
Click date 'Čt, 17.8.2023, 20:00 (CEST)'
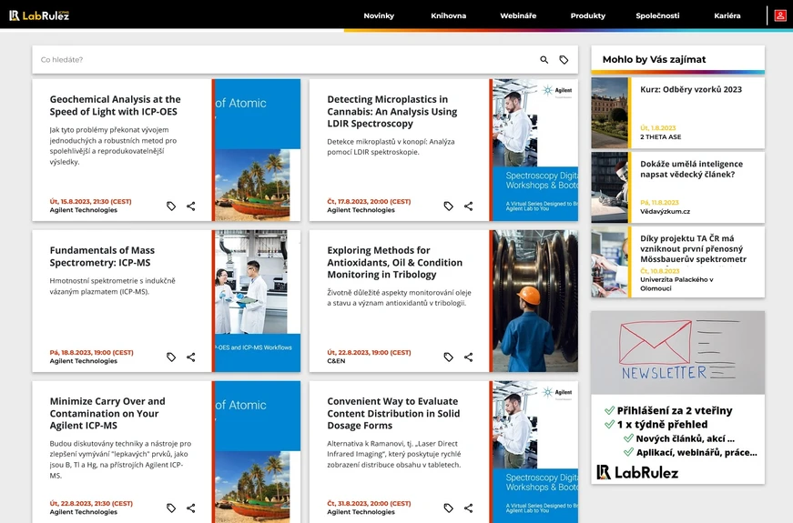point(369,201)
